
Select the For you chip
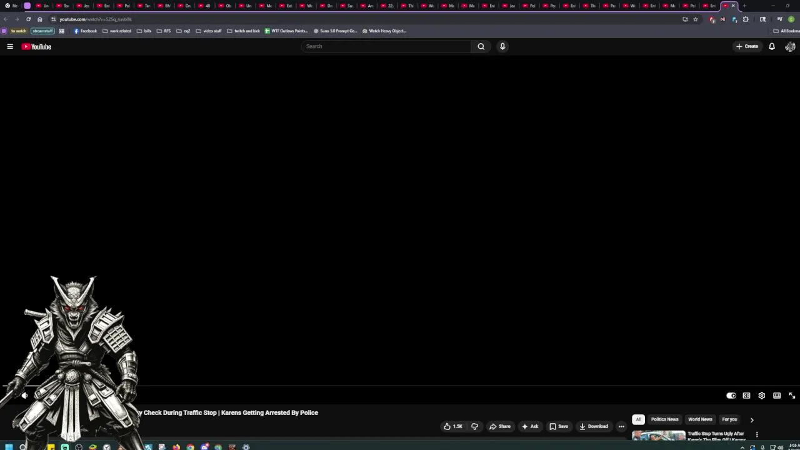[x=729, y=419]
